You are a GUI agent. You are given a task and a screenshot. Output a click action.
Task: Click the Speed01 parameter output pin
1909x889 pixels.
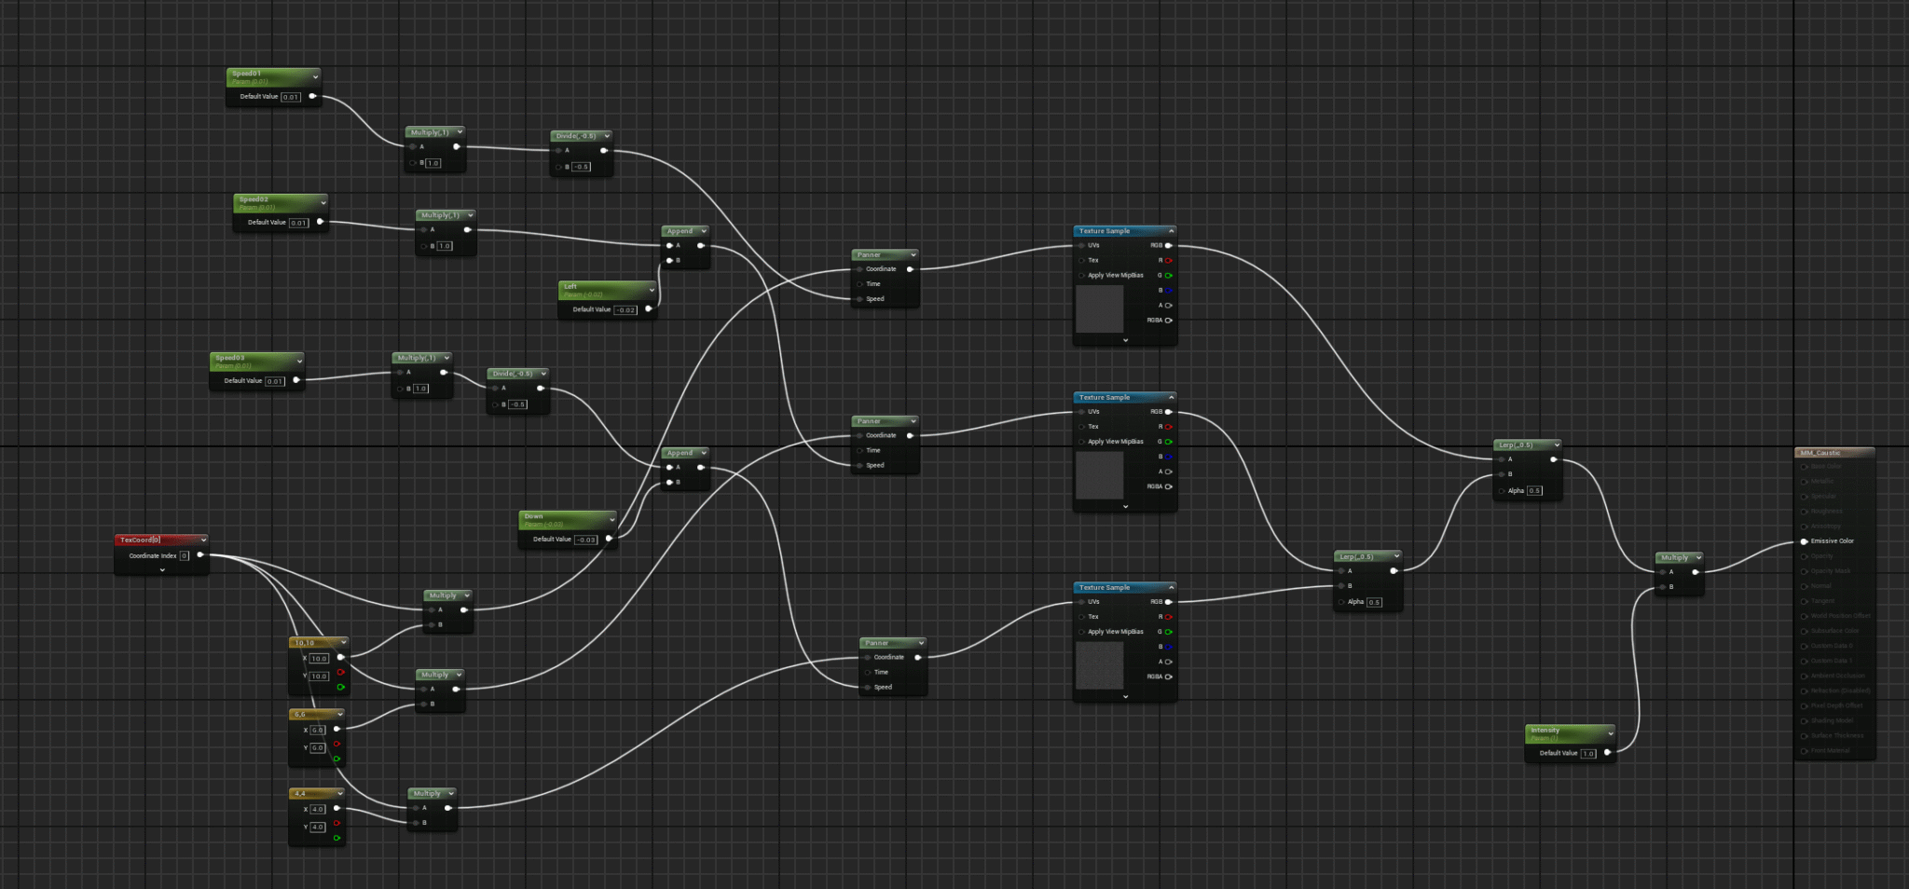click(312, 96)
